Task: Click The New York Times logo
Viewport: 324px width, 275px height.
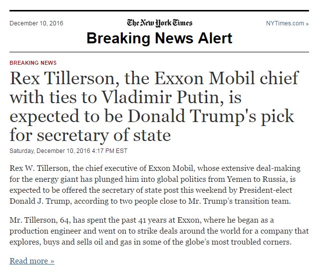Action: [x=160, y=23]
